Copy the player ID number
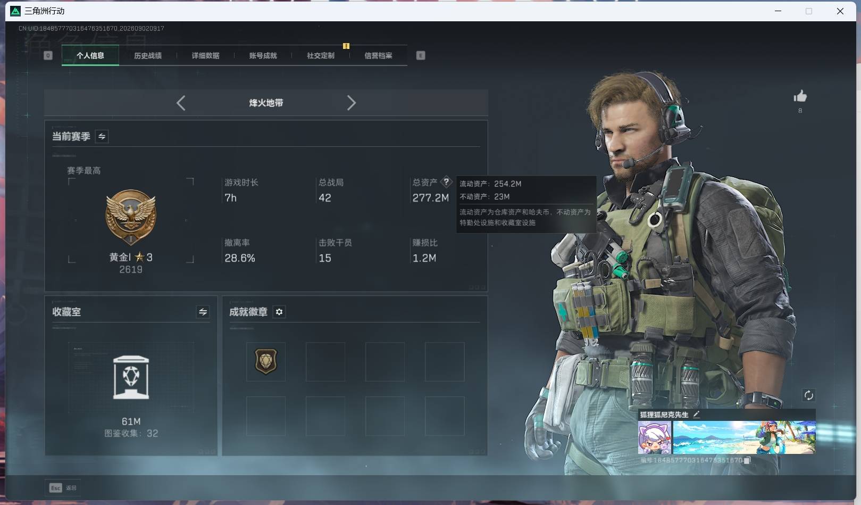The height and width of the screenshot is (505, 861). (x=747, y=460)
